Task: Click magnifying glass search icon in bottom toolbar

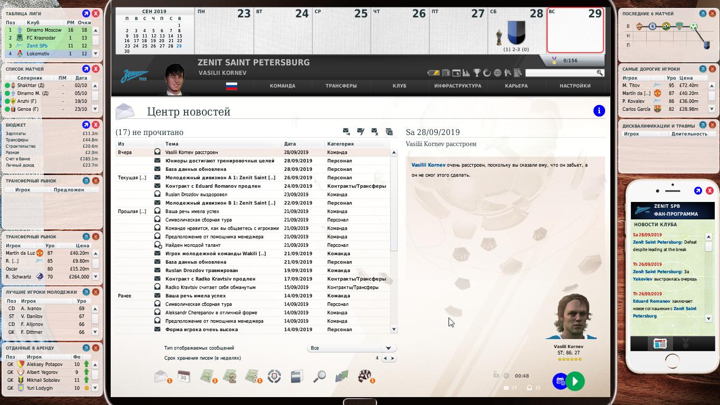Action: coord(319,376)
